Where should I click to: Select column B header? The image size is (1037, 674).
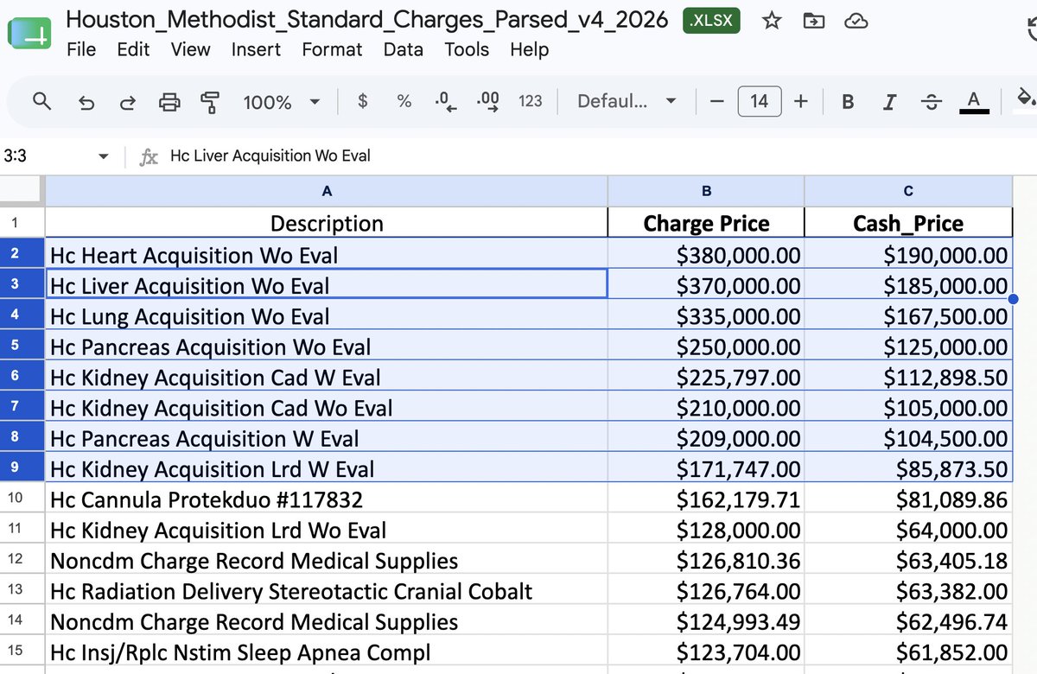706,191
